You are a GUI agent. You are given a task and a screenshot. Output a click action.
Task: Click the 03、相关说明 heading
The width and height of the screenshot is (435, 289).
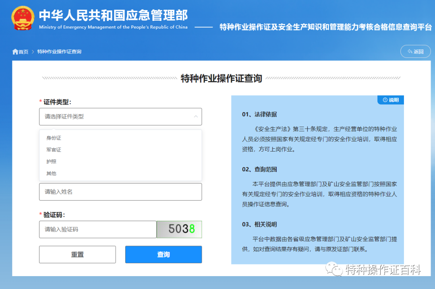259,225
